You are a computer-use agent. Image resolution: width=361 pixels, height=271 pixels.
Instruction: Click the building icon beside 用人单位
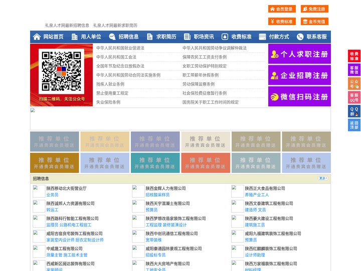(x=74, y=37)
